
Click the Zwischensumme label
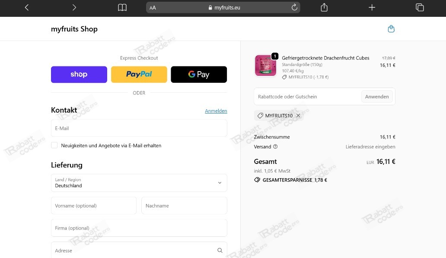click(272, 137)
